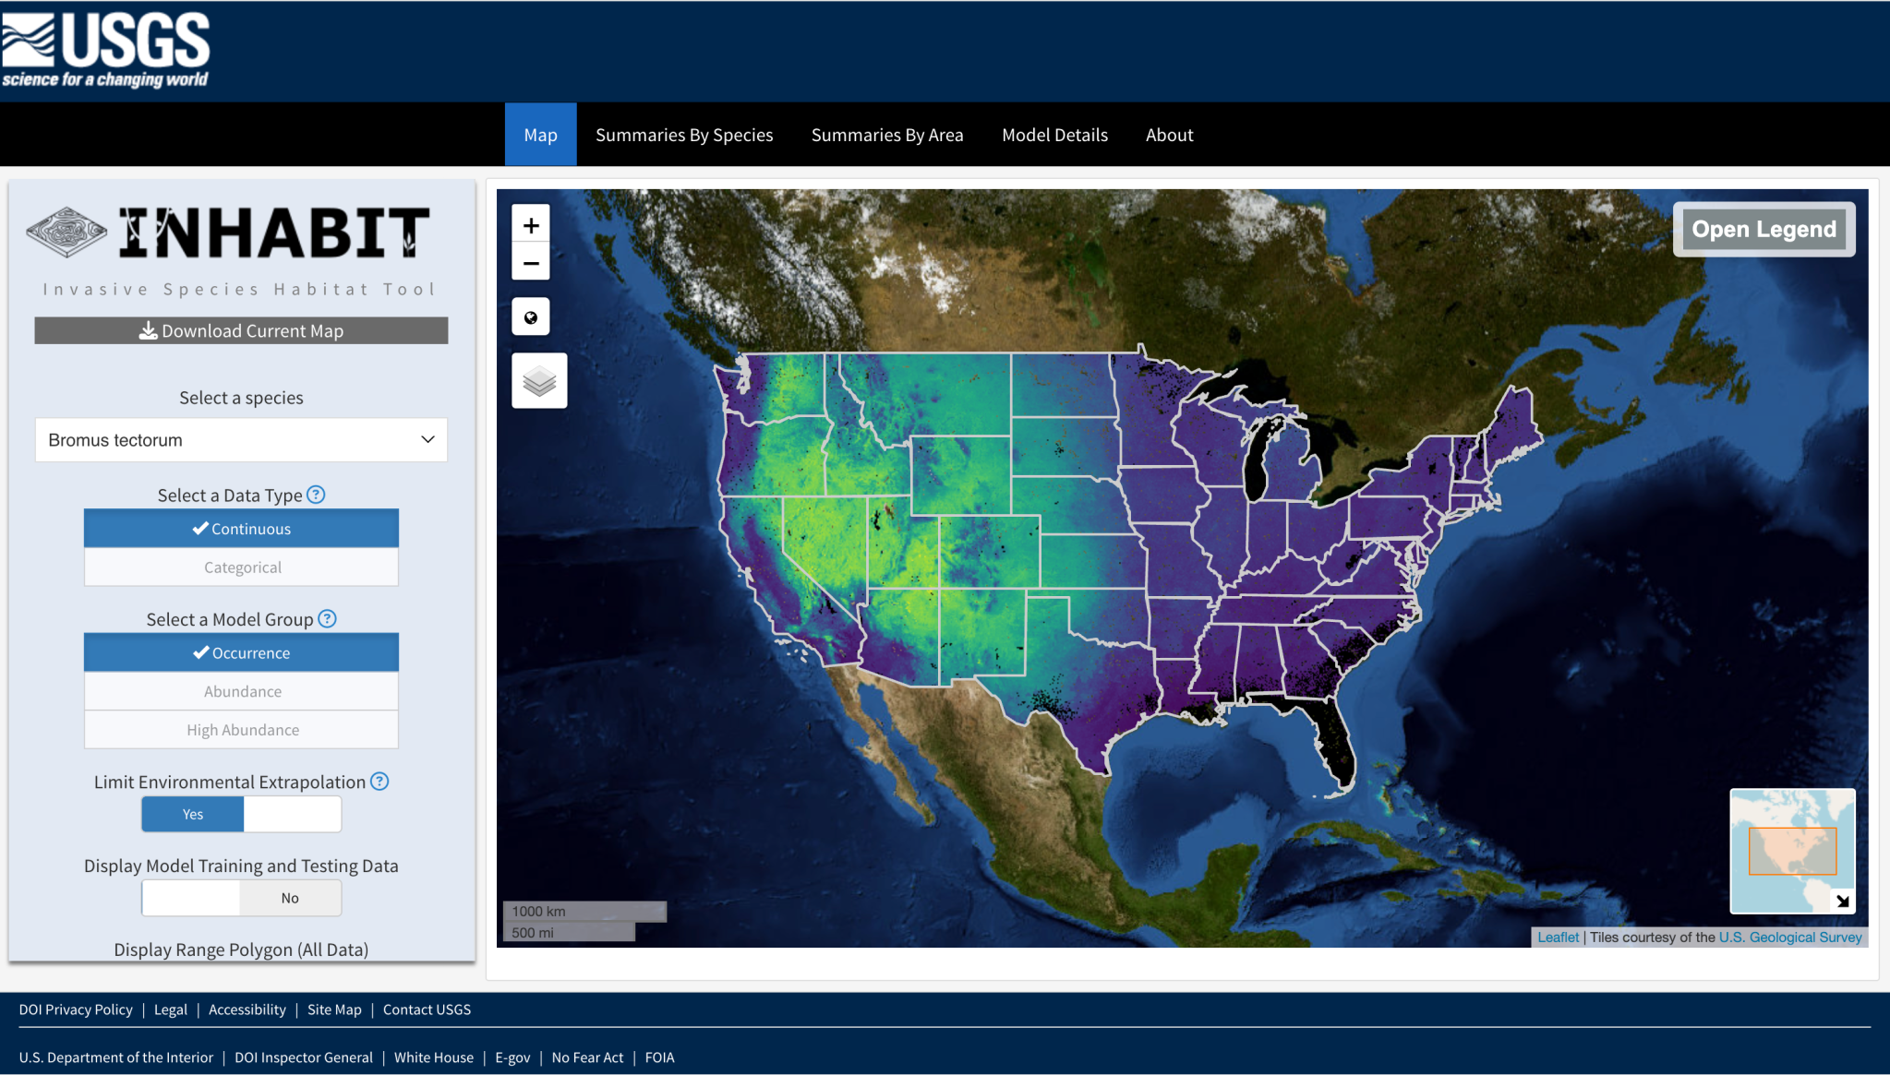Open the Site Map link
This screenshot has width=1890, height=1075.
pos(334,1009)
